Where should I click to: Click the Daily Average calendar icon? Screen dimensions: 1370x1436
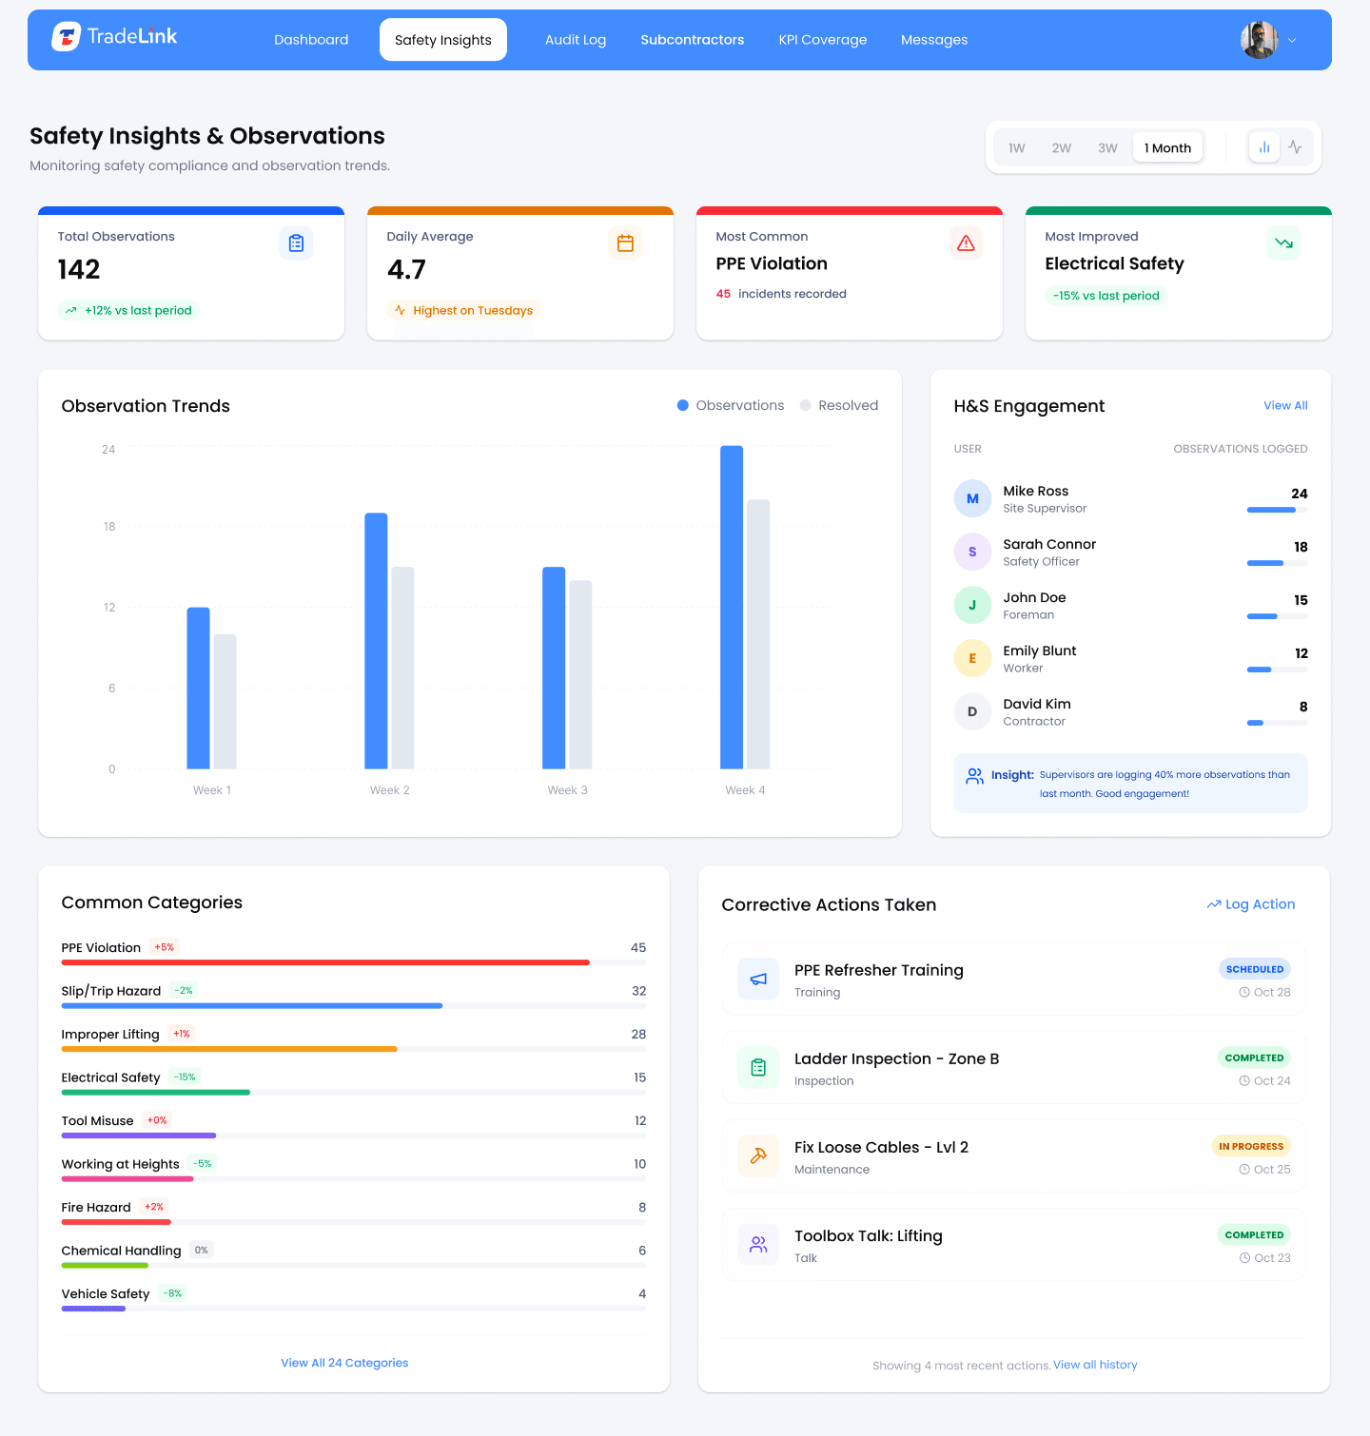point(625,243)
